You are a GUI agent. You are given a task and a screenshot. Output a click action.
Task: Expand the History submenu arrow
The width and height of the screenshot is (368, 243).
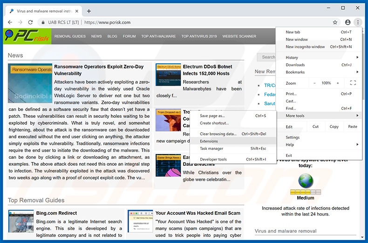pyautogui.click(x=357, y=57)
